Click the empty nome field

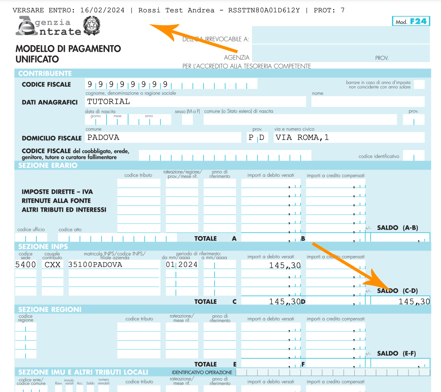pos(367,102)
